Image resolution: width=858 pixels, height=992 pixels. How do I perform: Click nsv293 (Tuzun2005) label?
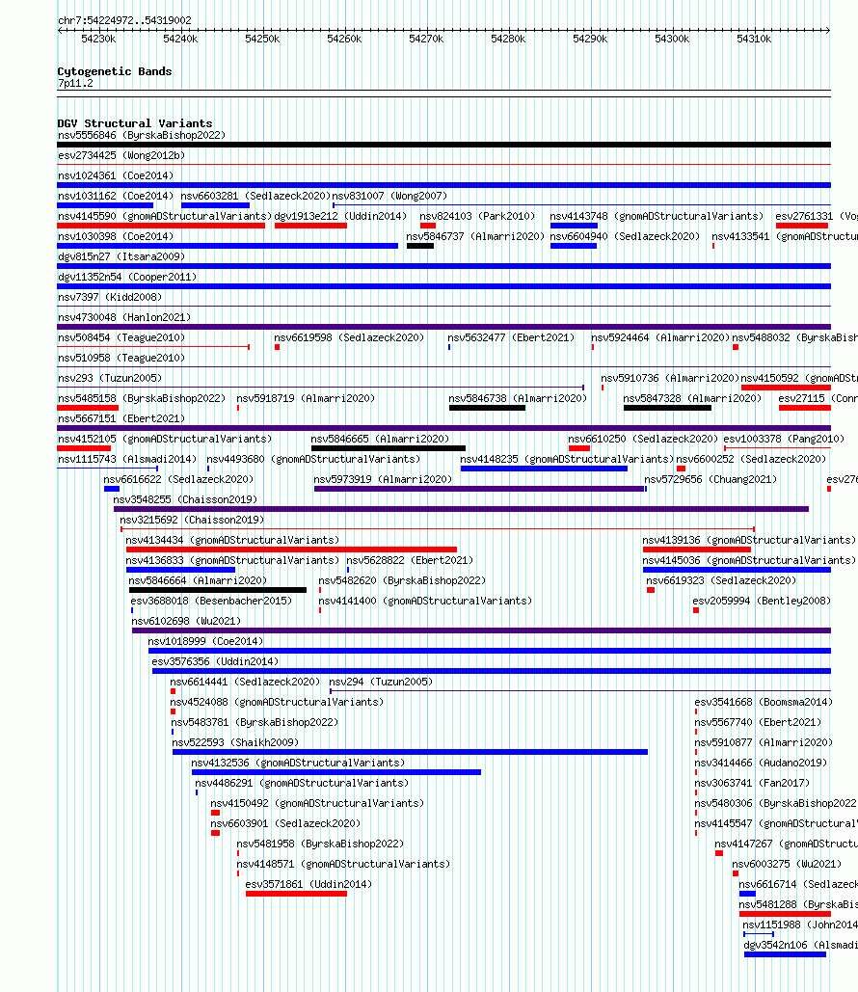pyautogui.click(x=110, y=378)
